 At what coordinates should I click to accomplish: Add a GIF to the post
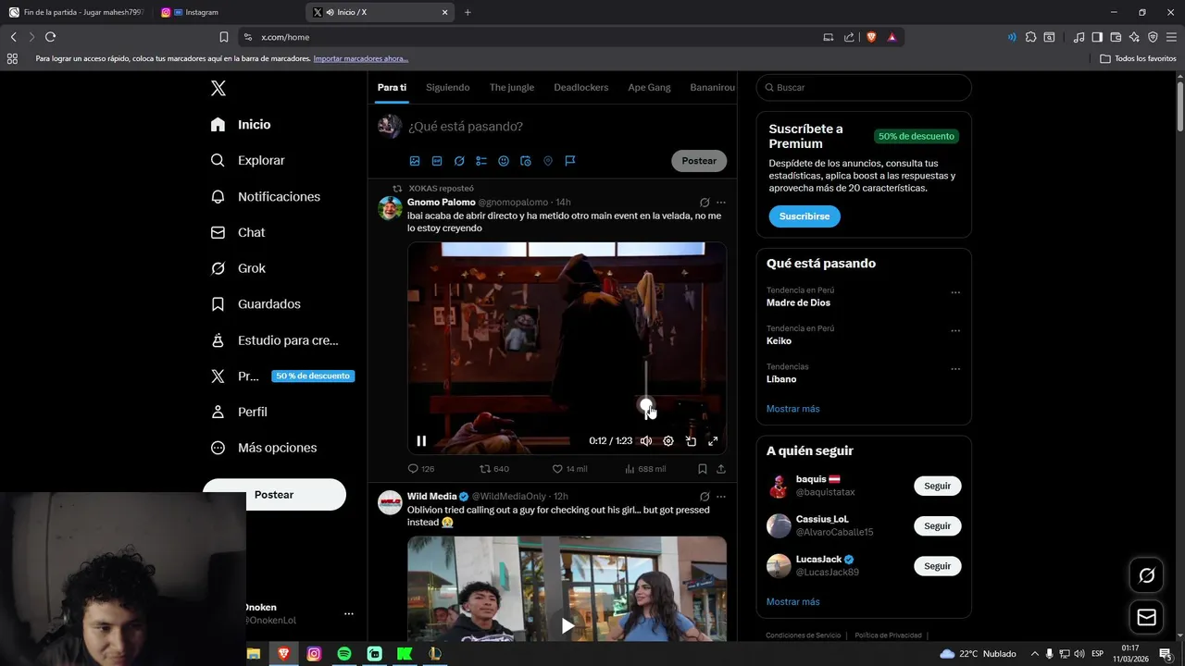pos(437,161)
